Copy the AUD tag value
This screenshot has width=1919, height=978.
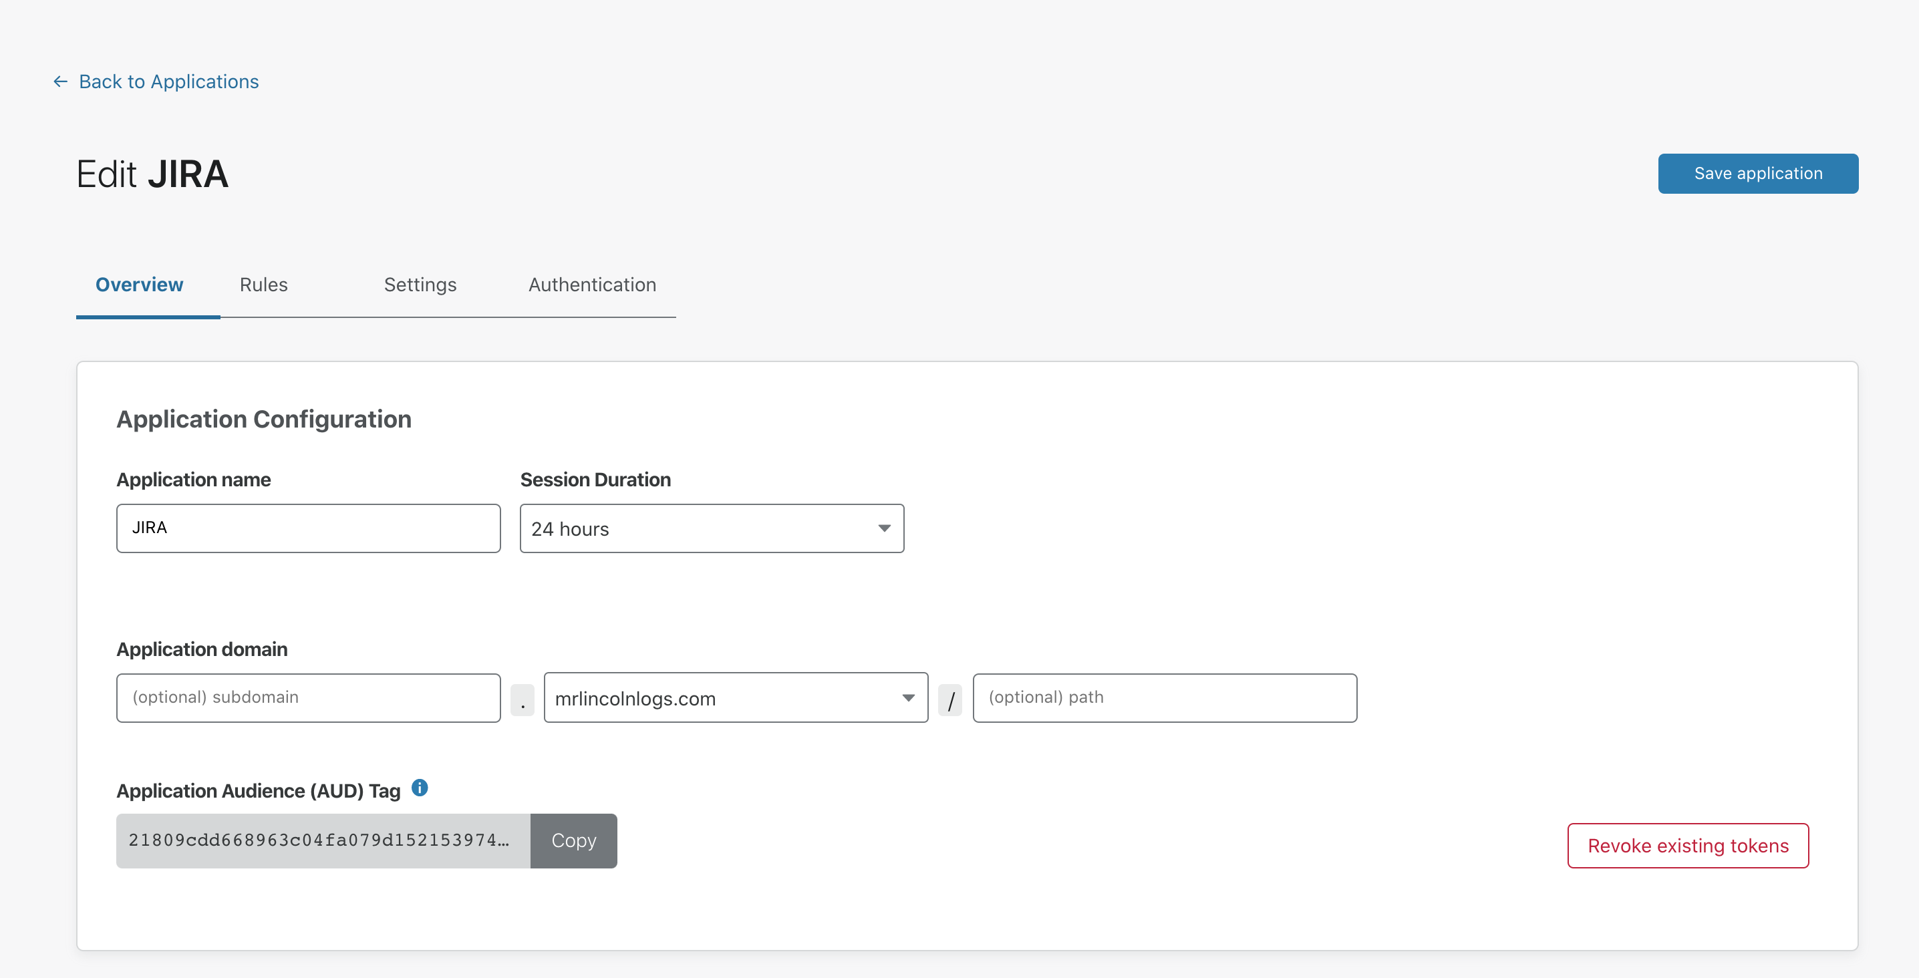(x=573, y=840)
